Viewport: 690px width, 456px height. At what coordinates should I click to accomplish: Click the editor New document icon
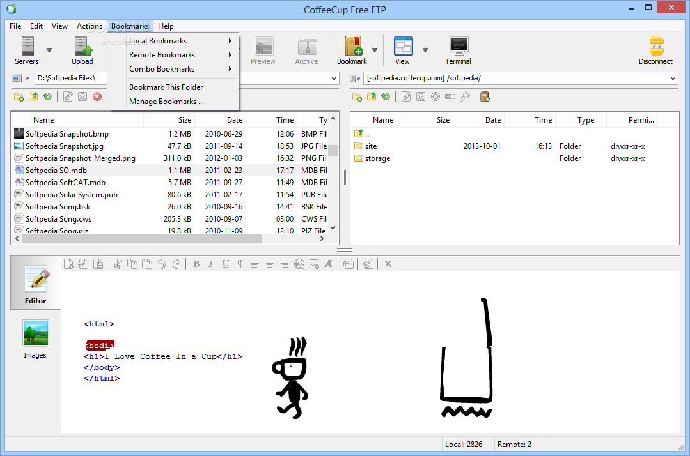coord(68,264)
